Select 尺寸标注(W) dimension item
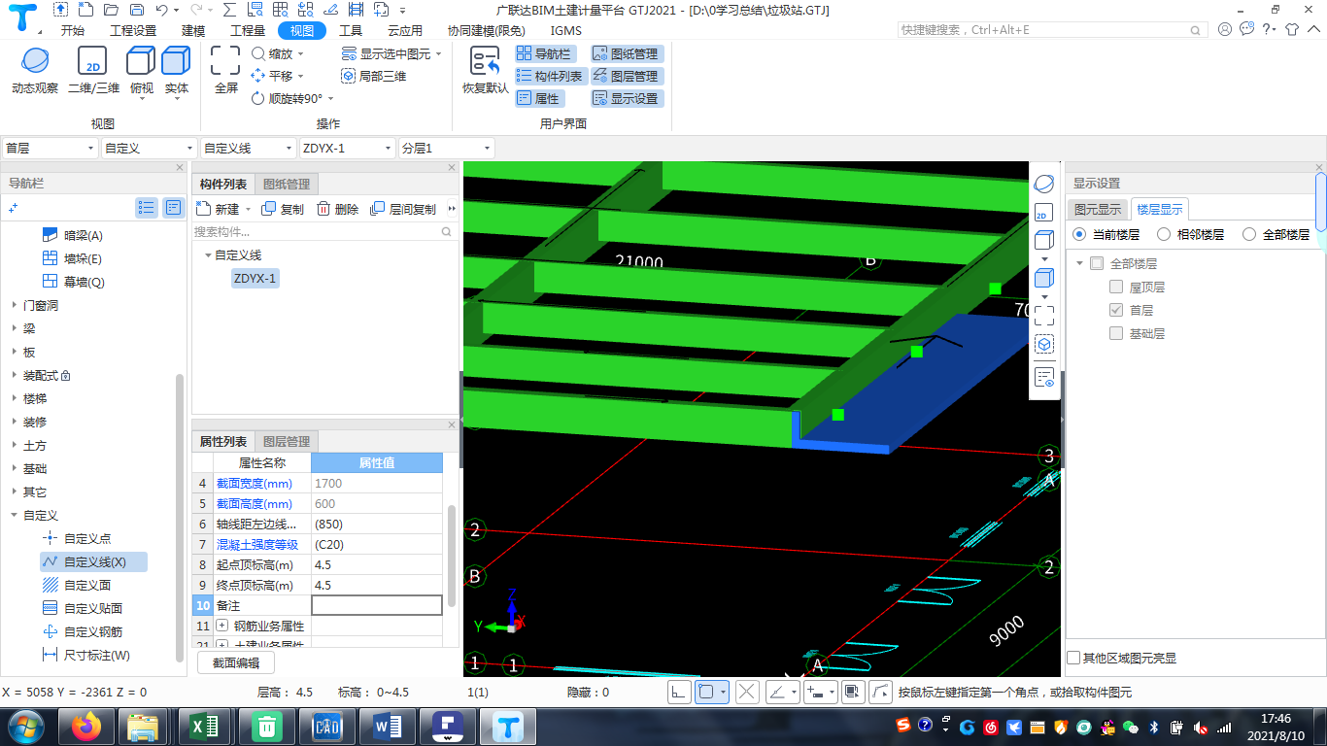The width and height of the screenshot is (1327, 746). point(86,655)
